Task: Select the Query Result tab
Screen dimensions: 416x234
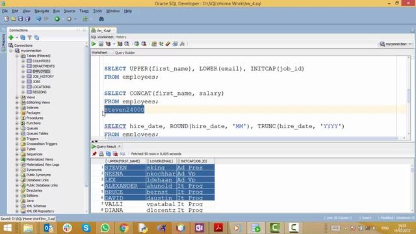Action: [x=106, y=146]
